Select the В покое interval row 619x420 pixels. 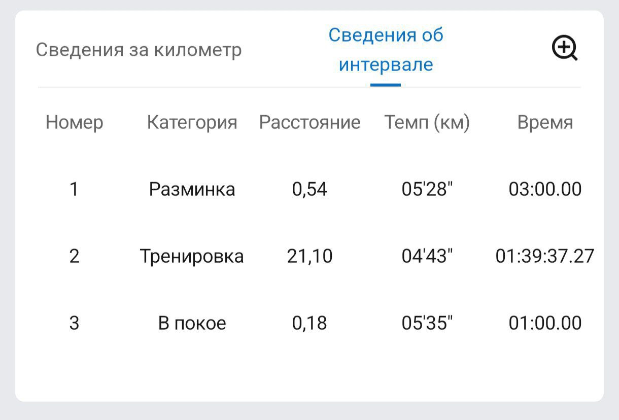(309, 323)
